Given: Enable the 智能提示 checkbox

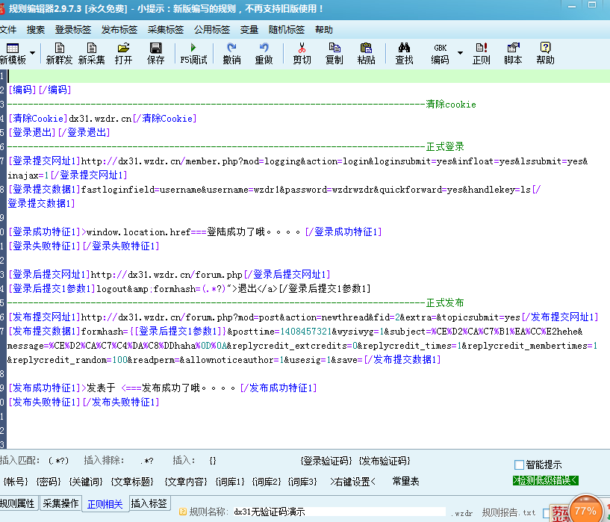Looking at the screenshot, I should pos(520,464).
